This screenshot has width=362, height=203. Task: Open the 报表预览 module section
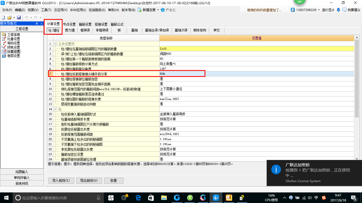[22, 183]
